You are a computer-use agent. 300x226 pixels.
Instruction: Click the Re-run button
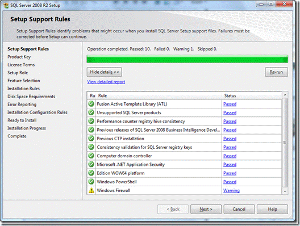[x=276, y=72]
